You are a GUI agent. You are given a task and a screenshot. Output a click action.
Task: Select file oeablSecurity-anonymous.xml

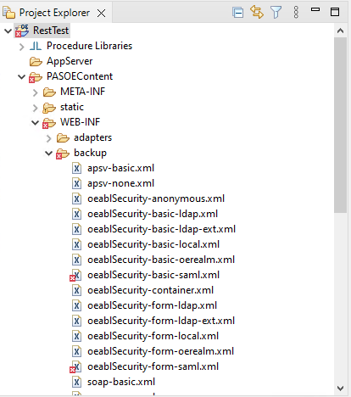coord(156,198)
